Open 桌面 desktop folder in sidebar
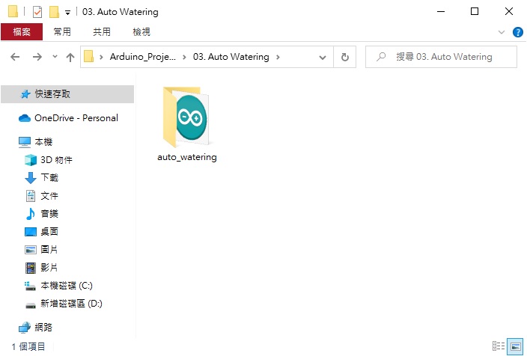Viewport: 527px width, 356px height. pos(41,232)
